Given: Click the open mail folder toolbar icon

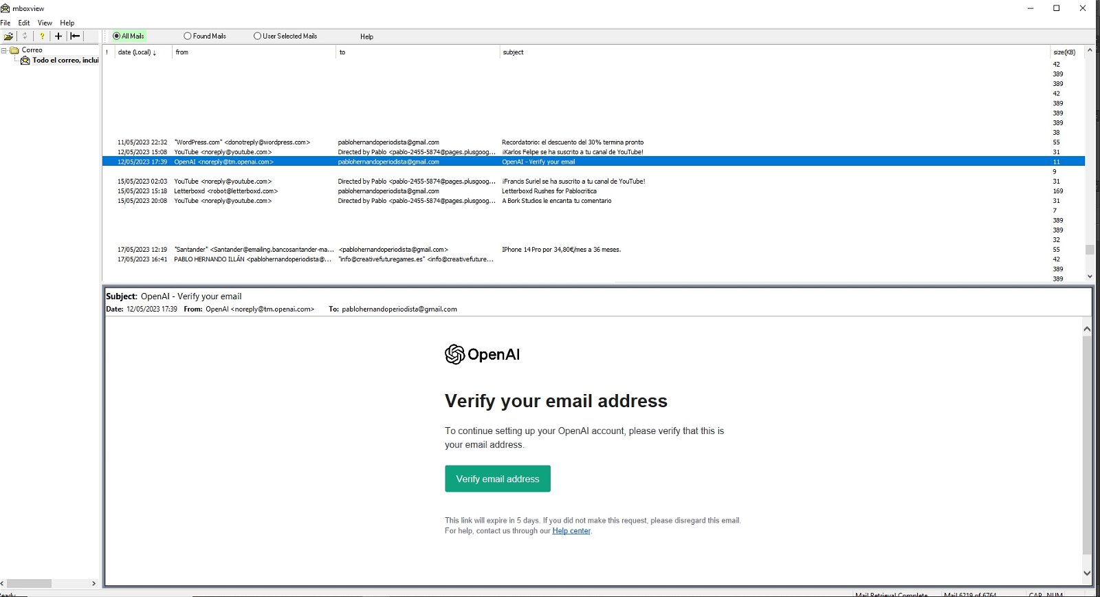Looking at the screenshot, I should tap(8, 36).
